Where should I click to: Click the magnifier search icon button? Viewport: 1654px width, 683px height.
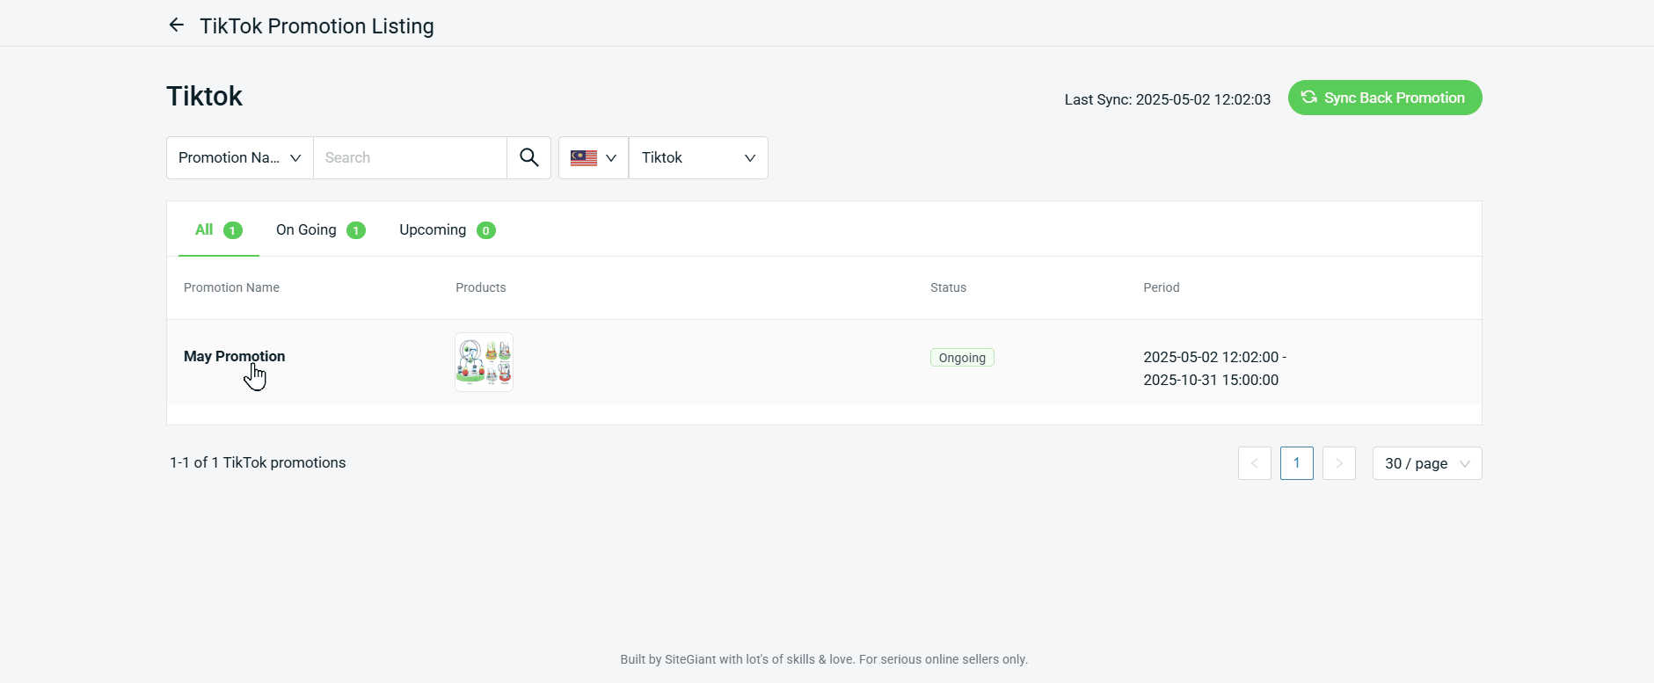click(528, 157)
